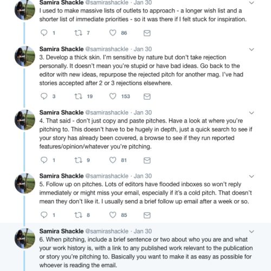Expand the options chevron on tweet 4

pos(251,113)
